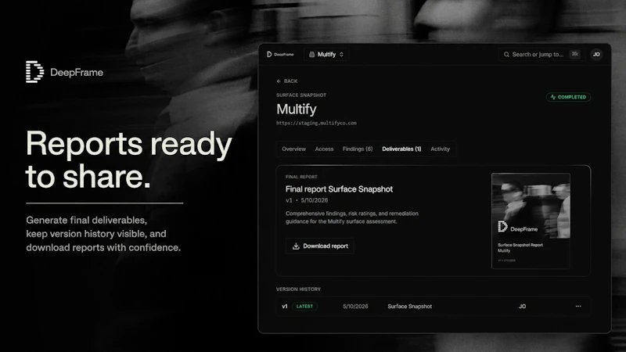Click the download arrow icon
The width and height of the screenshot is (626, 352).
(296, 246)
